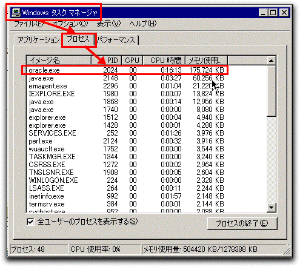The height and width of the screenshot is (267, 300).
Task: Click memory value 175,724 KB
Action: click(207, 70)
